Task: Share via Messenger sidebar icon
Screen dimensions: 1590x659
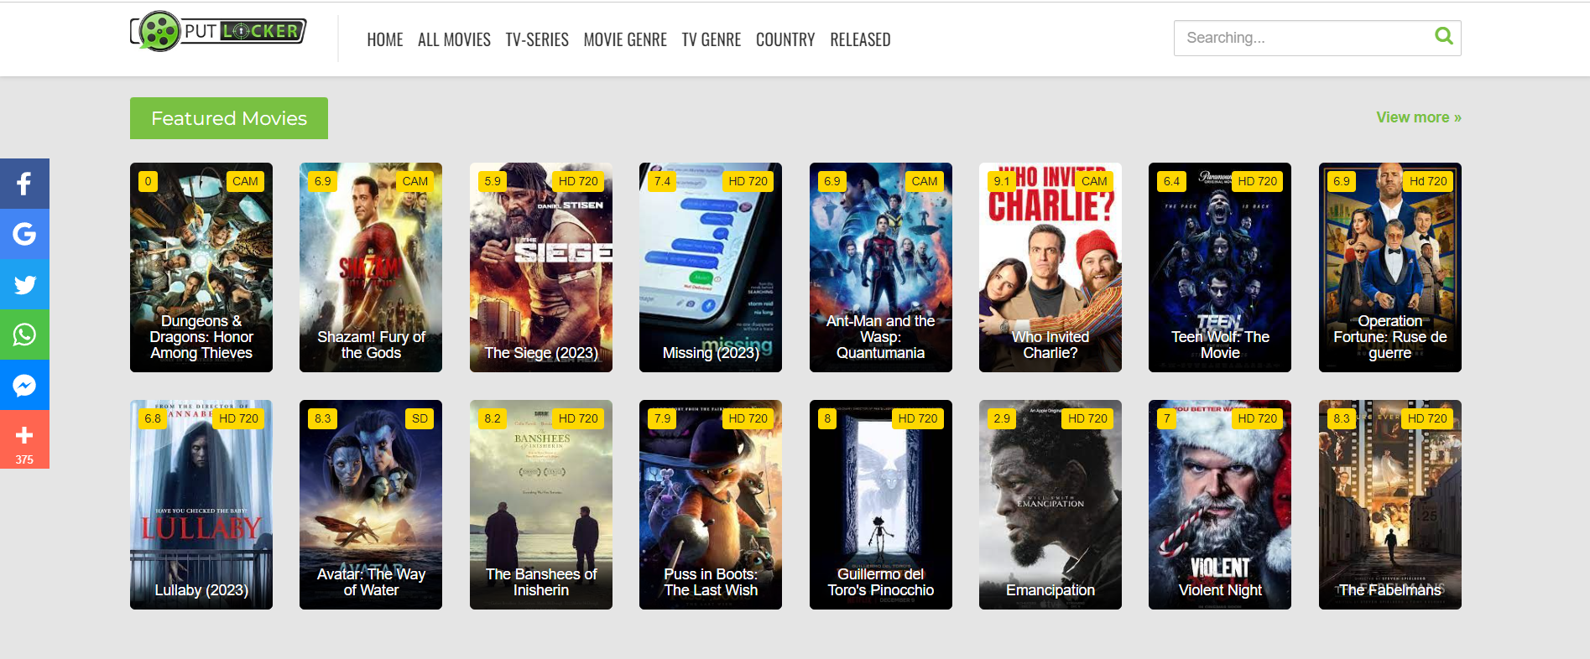Action: click(x=24, y=385)
